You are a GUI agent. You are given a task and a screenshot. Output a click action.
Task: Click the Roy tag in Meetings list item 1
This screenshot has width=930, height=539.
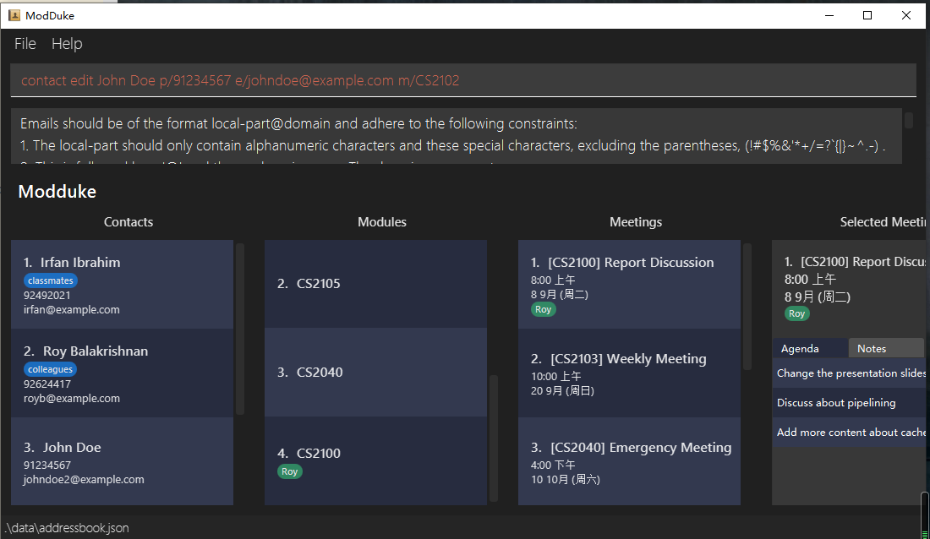click(x=544, y=309)
